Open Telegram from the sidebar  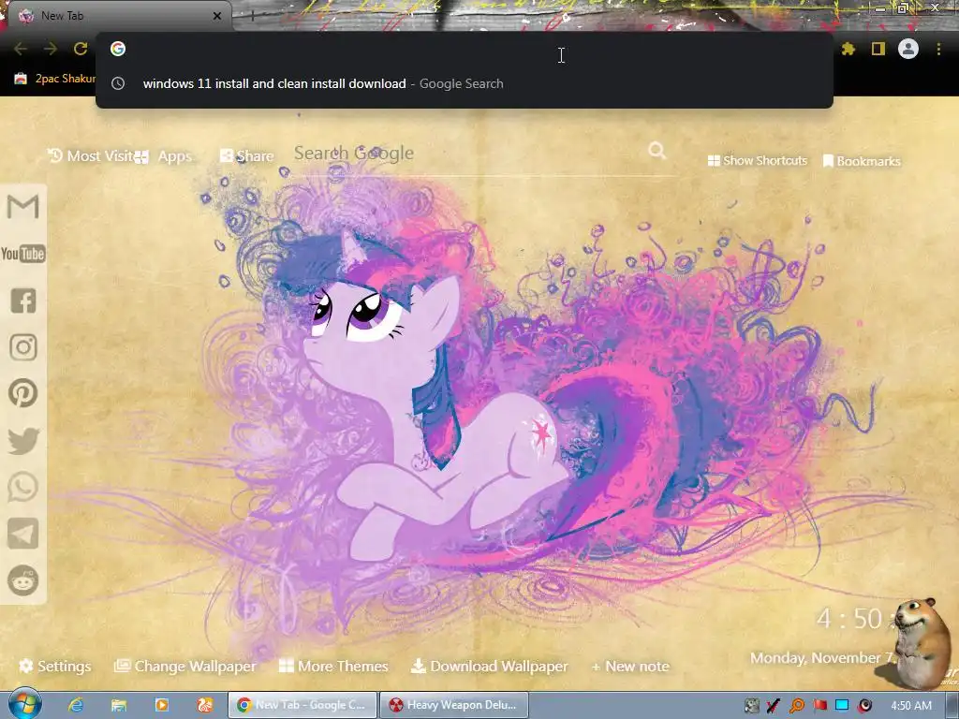click(x=23, y=534)
